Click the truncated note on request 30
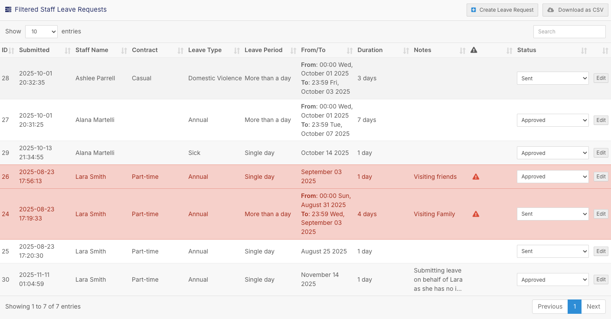 coord(438,280)
